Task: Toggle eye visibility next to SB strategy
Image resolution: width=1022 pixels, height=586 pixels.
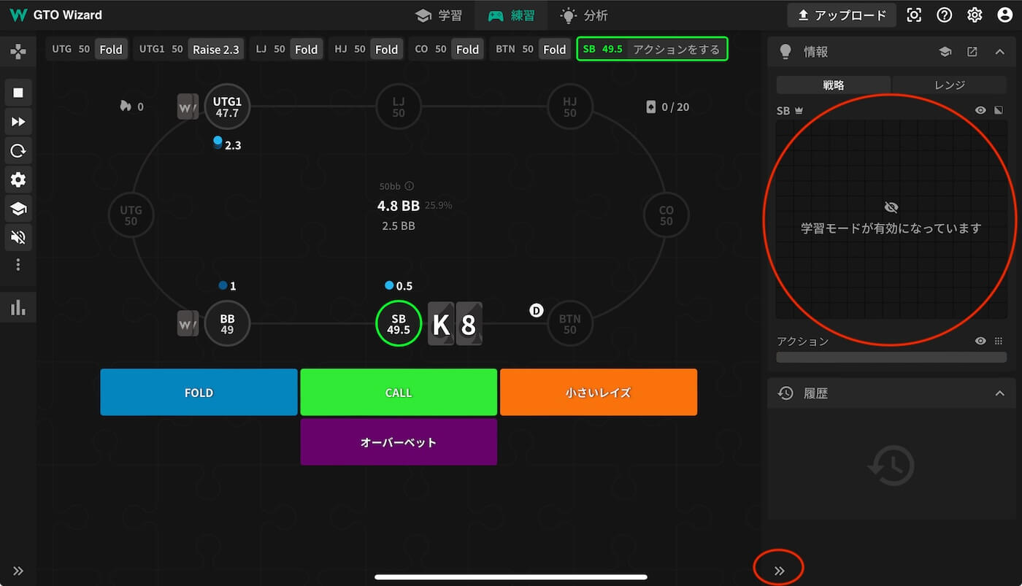Action: (980, 110)
